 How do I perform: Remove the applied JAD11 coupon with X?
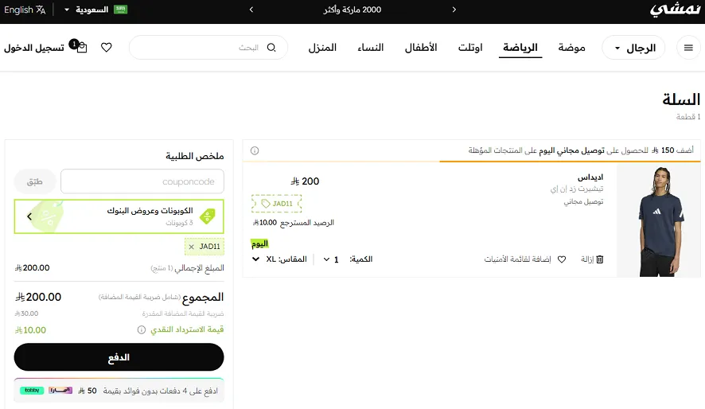coord(192,247)
